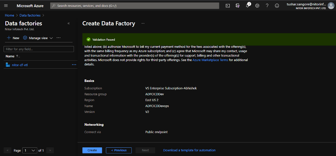
Task: Click the Manage view gear icon
Action: point(25,38)
